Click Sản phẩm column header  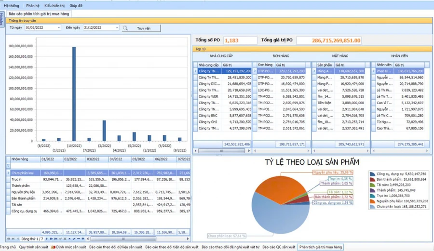point(325,65)
